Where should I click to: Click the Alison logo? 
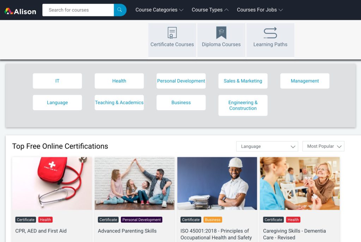point(20,11)
